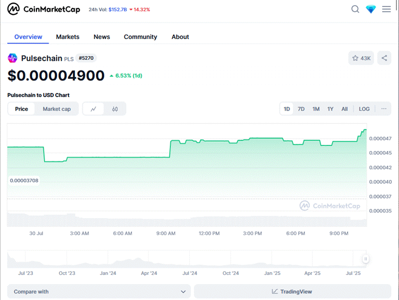Click the #5270 rank badge
This screenshot has height=300, width=399.
[x=86, y=58]
